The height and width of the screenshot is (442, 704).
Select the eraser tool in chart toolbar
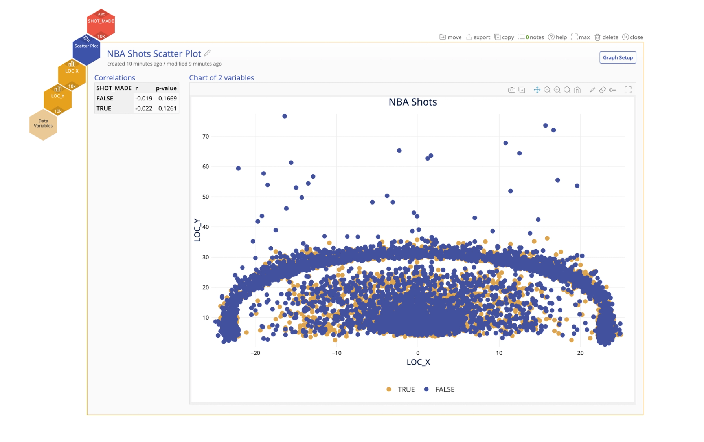coord(602,90)
